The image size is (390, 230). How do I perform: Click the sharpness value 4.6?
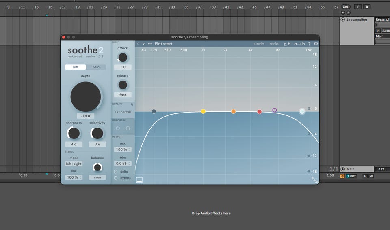pyautogui.click(x=74, y=144)
